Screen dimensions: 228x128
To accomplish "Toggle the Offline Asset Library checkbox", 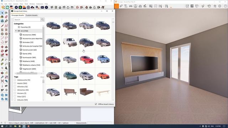I will [x=96, y=104].
